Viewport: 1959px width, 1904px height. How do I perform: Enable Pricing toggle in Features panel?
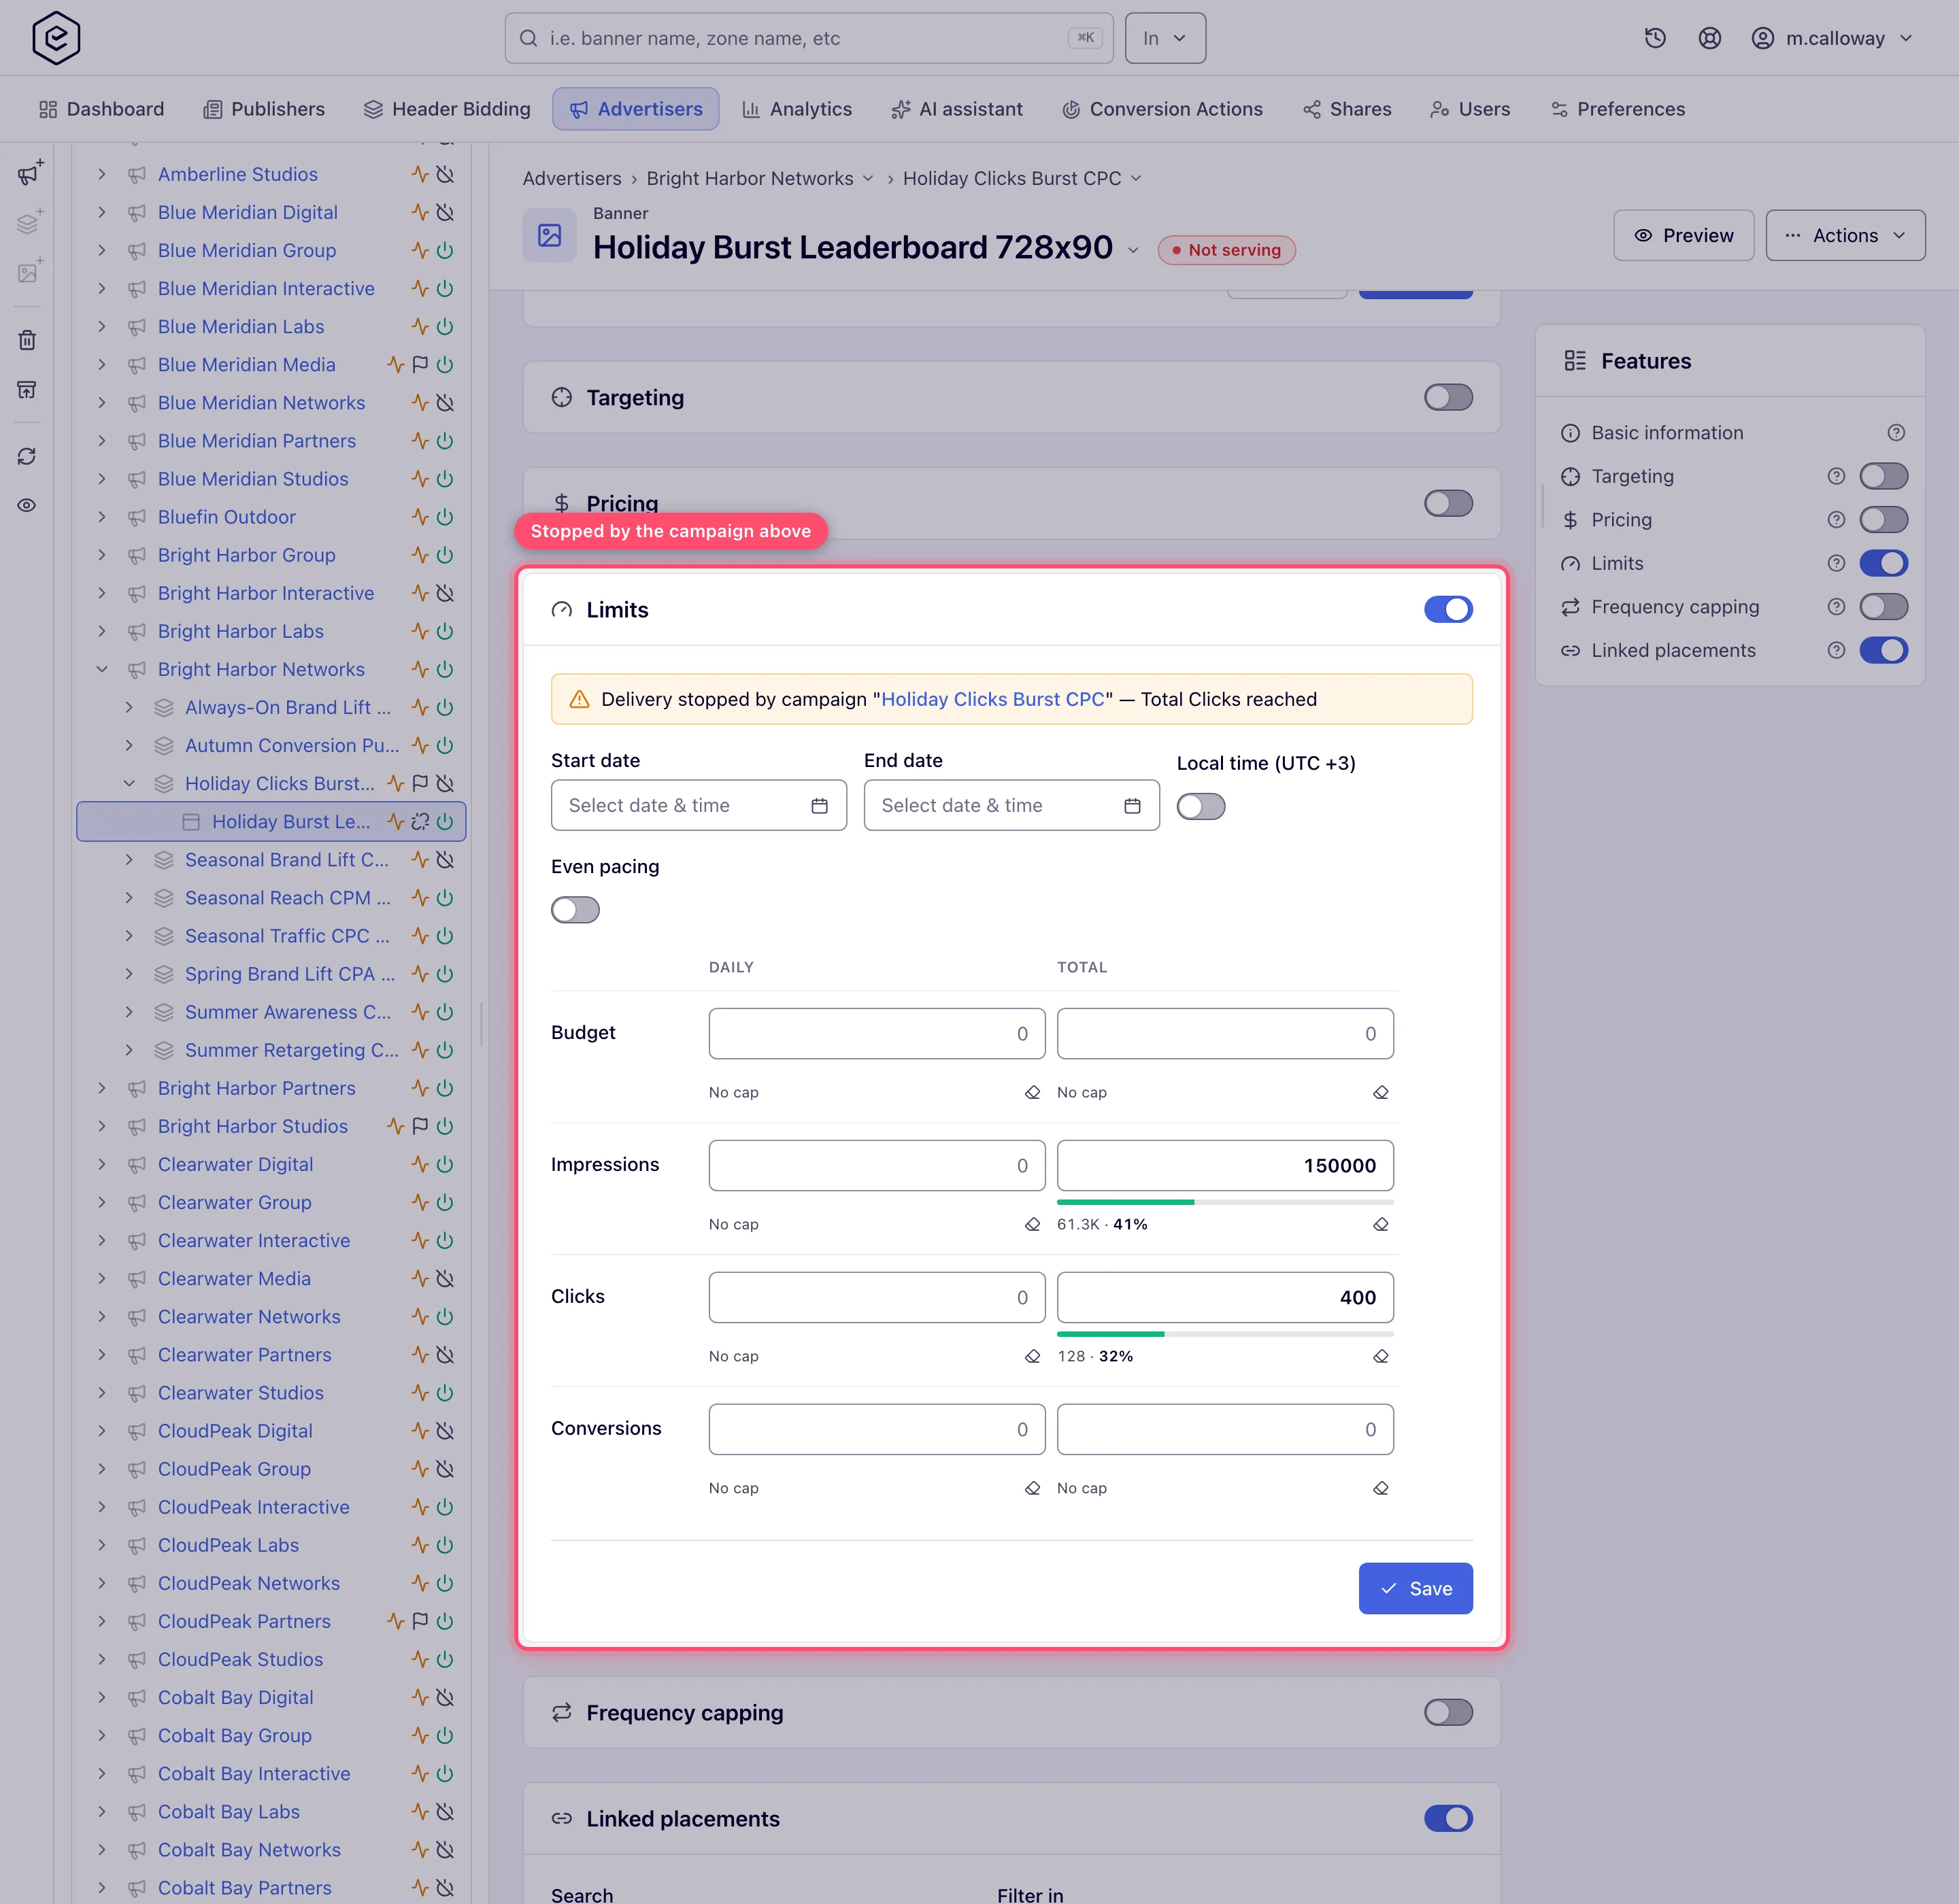tap(1883, 520)
